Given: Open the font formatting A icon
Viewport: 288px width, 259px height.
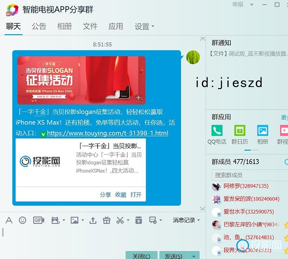Looking at the screenshot, I should point(9,220).
